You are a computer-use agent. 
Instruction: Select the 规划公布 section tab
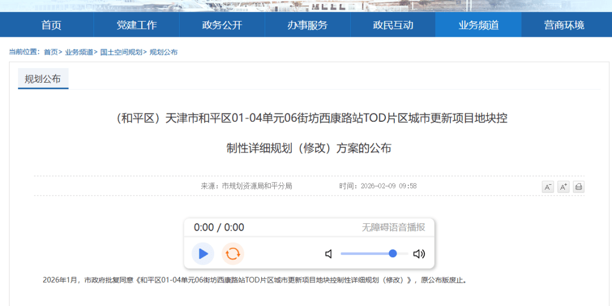click(43, 79)
